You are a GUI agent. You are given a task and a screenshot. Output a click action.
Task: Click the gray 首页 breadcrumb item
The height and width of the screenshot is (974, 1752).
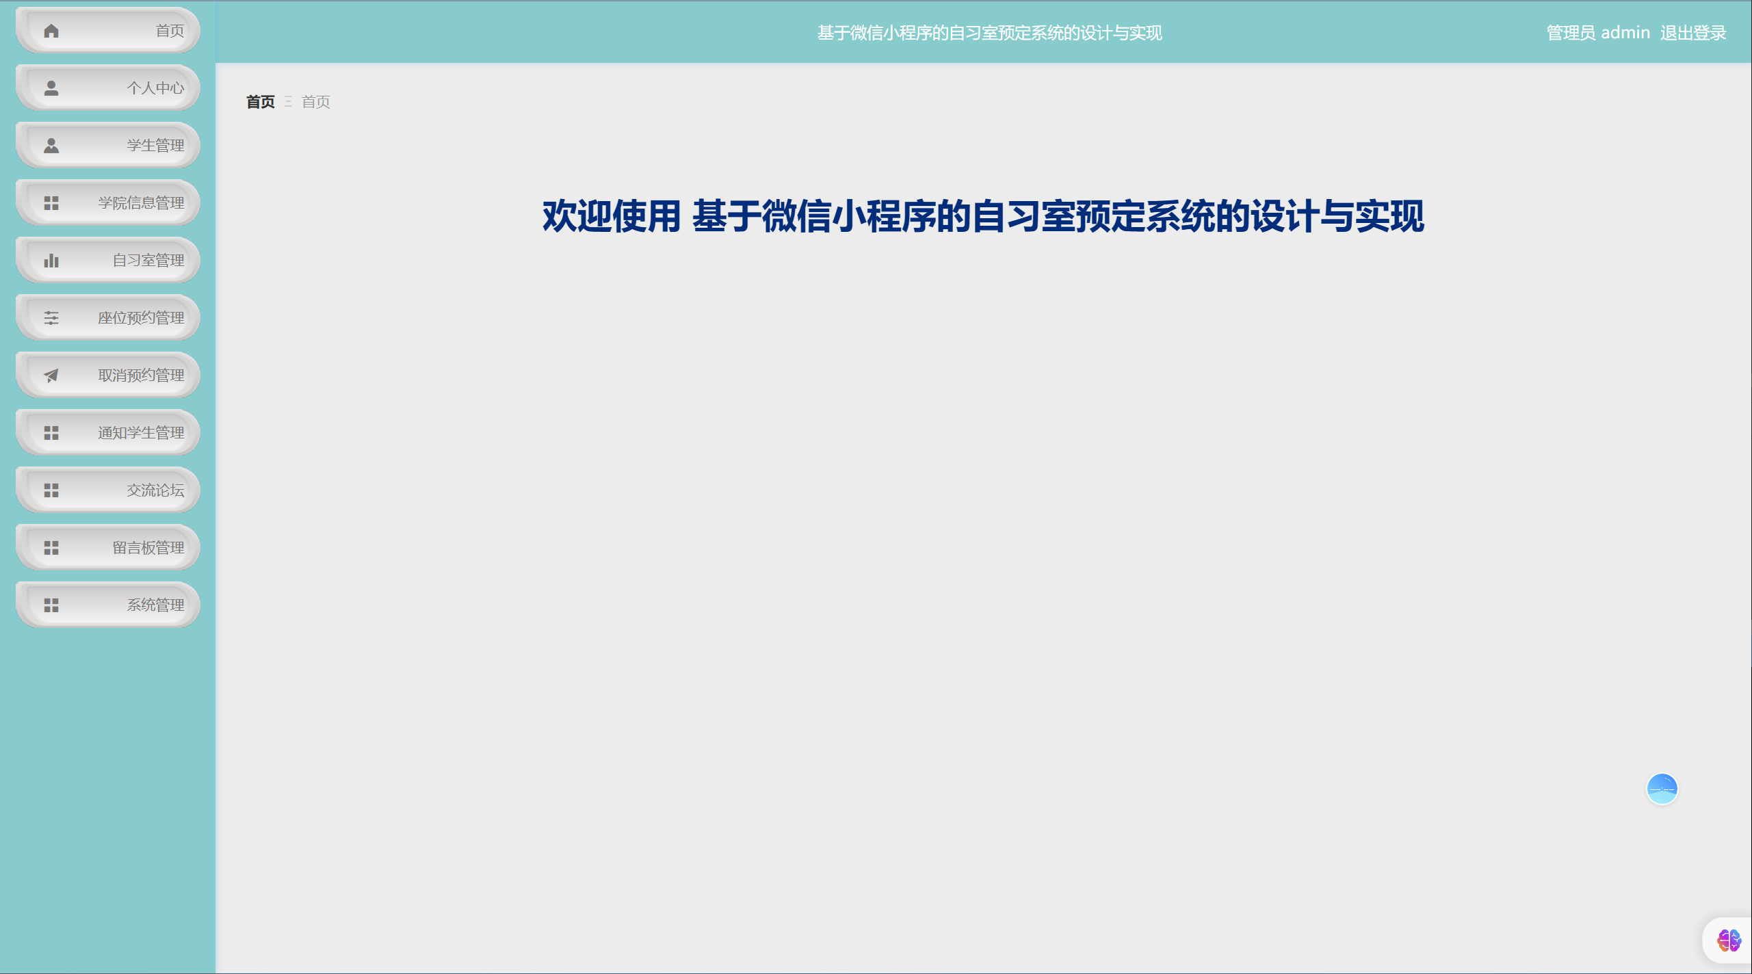click(315, 102)
